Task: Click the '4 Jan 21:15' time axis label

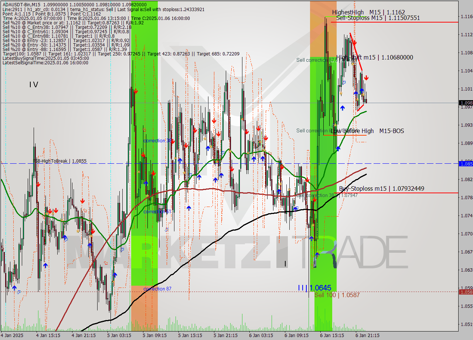Action: [x=84, y=336]
